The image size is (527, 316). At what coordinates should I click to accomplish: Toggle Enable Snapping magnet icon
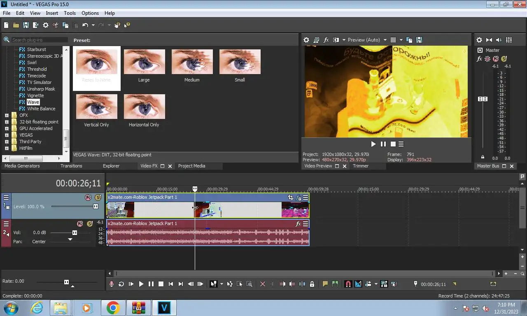click(x=348, y=284)
